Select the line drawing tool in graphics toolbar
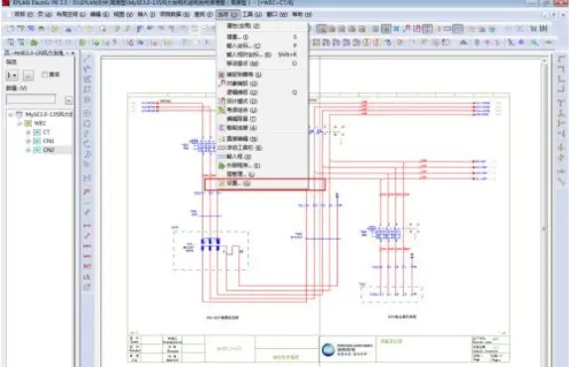This screenshot has height=367, width=569. (87, 59)
